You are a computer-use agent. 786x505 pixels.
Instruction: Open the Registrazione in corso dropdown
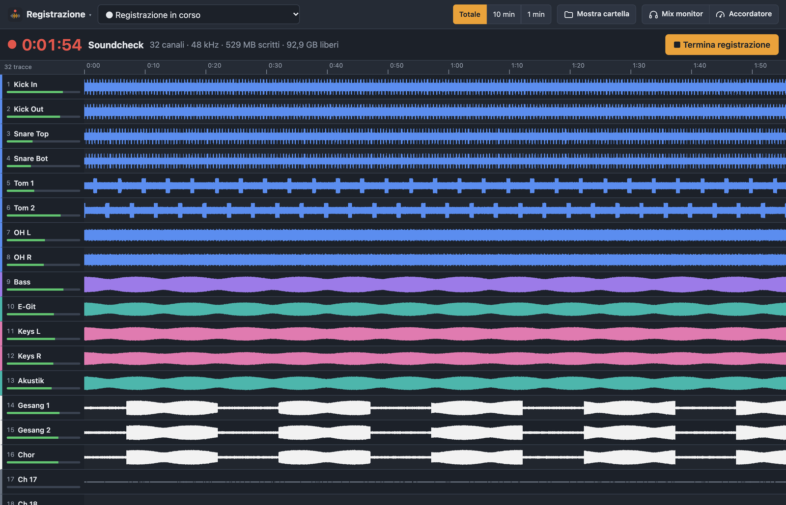(198, 15)
